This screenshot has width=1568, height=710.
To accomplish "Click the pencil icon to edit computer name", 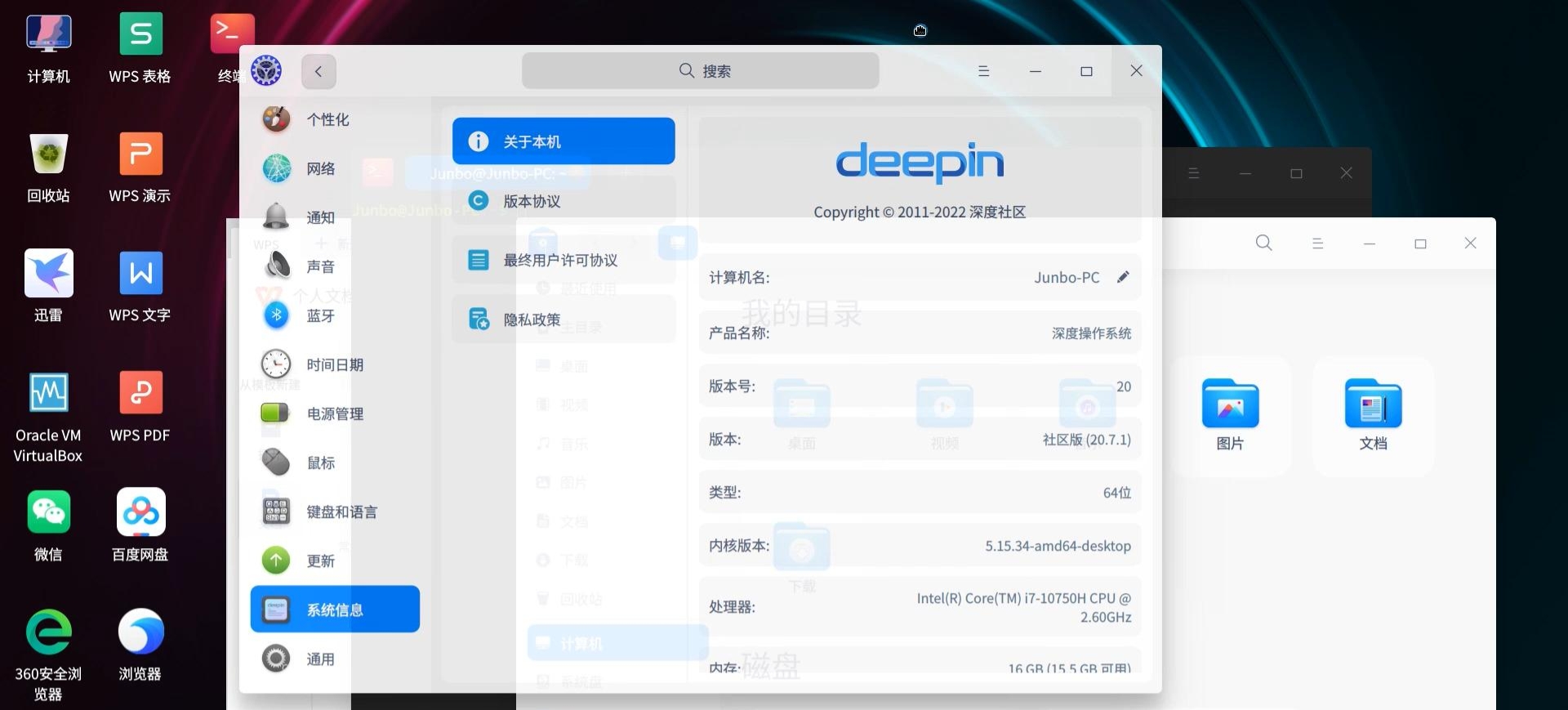I will point(1123,277).
